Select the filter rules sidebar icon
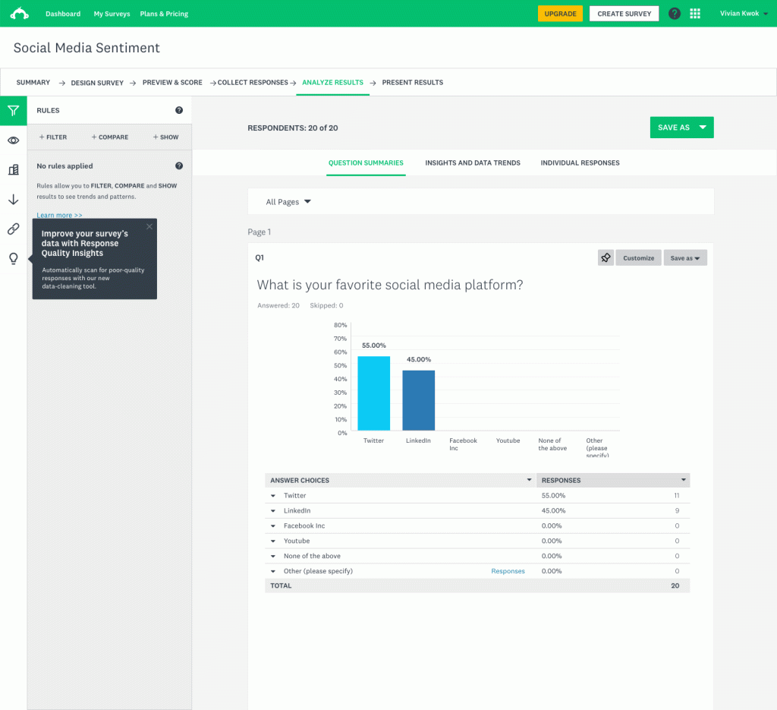 (14, 111)
